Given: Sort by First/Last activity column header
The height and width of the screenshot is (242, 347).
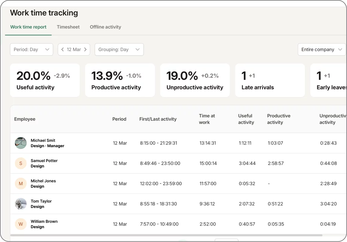Looking at the screenshot, I should click(158, 119).
